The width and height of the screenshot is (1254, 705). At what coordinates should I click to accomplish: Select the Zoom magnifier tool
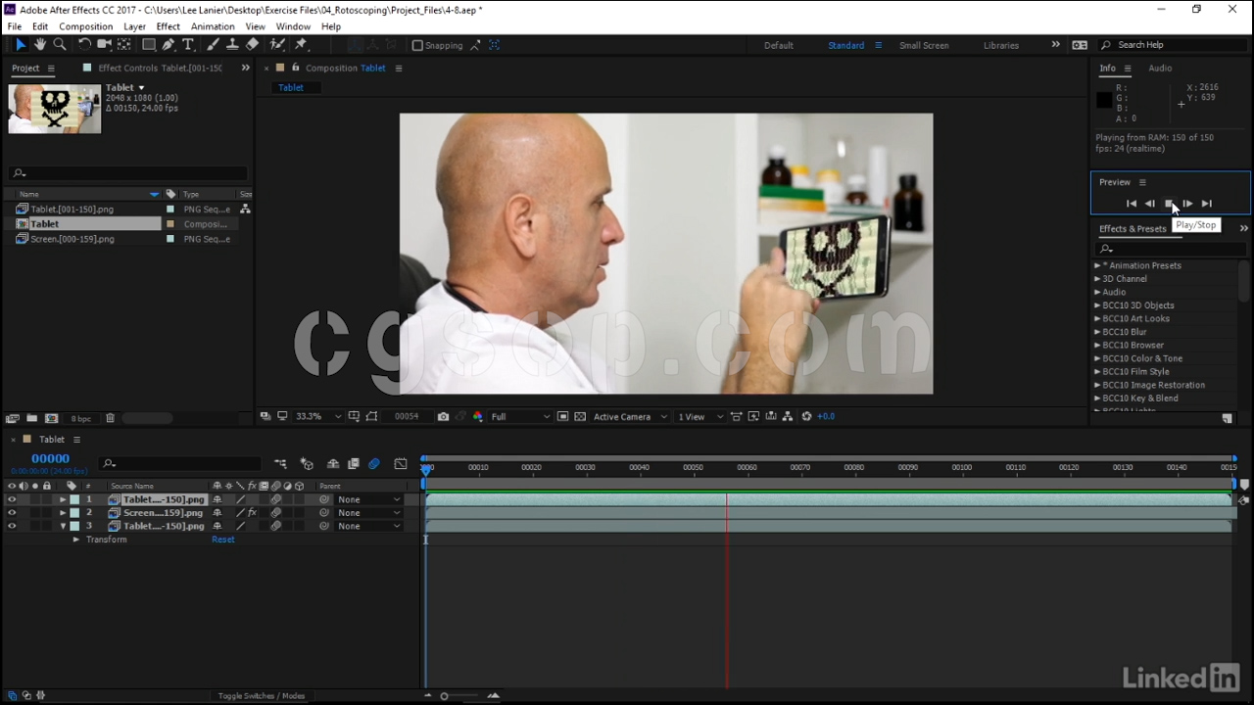[x=60, y=45]
